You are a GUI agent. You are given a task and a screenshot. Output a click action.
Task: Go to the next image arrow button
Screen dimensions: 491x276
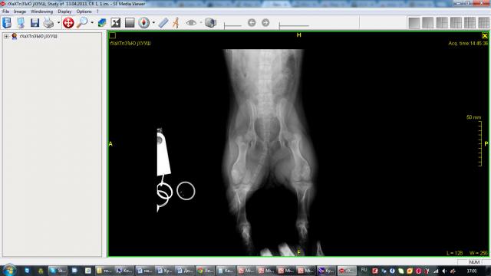[265, 23]
